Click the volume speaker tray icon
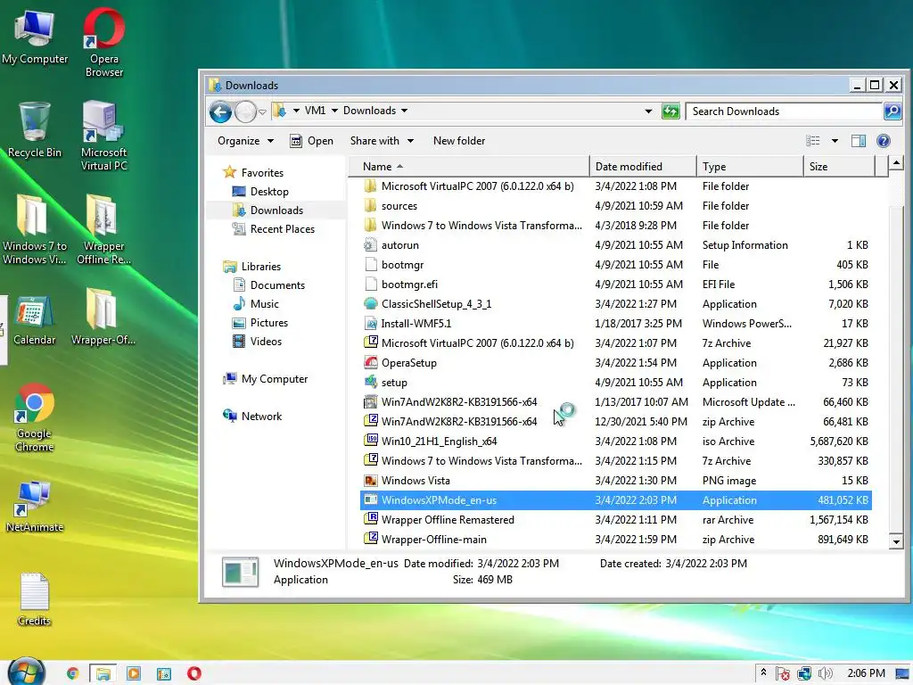Screen dimensions: 913x685 tap(825, 673)
